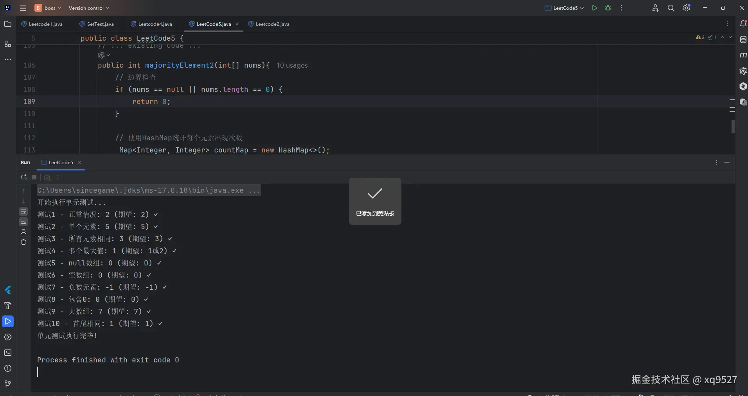Toggle soft-wrap in the console
The height and width of the screenshot is (396, 748).
point(23,211)
